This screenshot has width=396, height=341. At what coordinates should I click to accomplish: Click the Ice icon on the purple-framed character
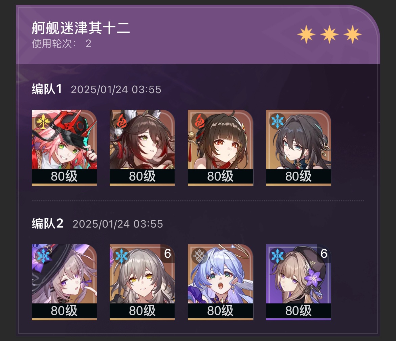tap(278, 255)
